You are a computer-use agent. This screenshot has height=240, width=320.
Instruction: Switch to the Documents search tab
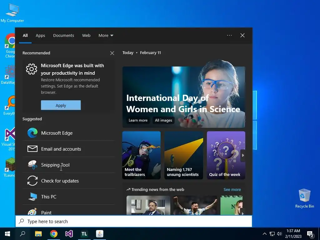pos(64,36)
